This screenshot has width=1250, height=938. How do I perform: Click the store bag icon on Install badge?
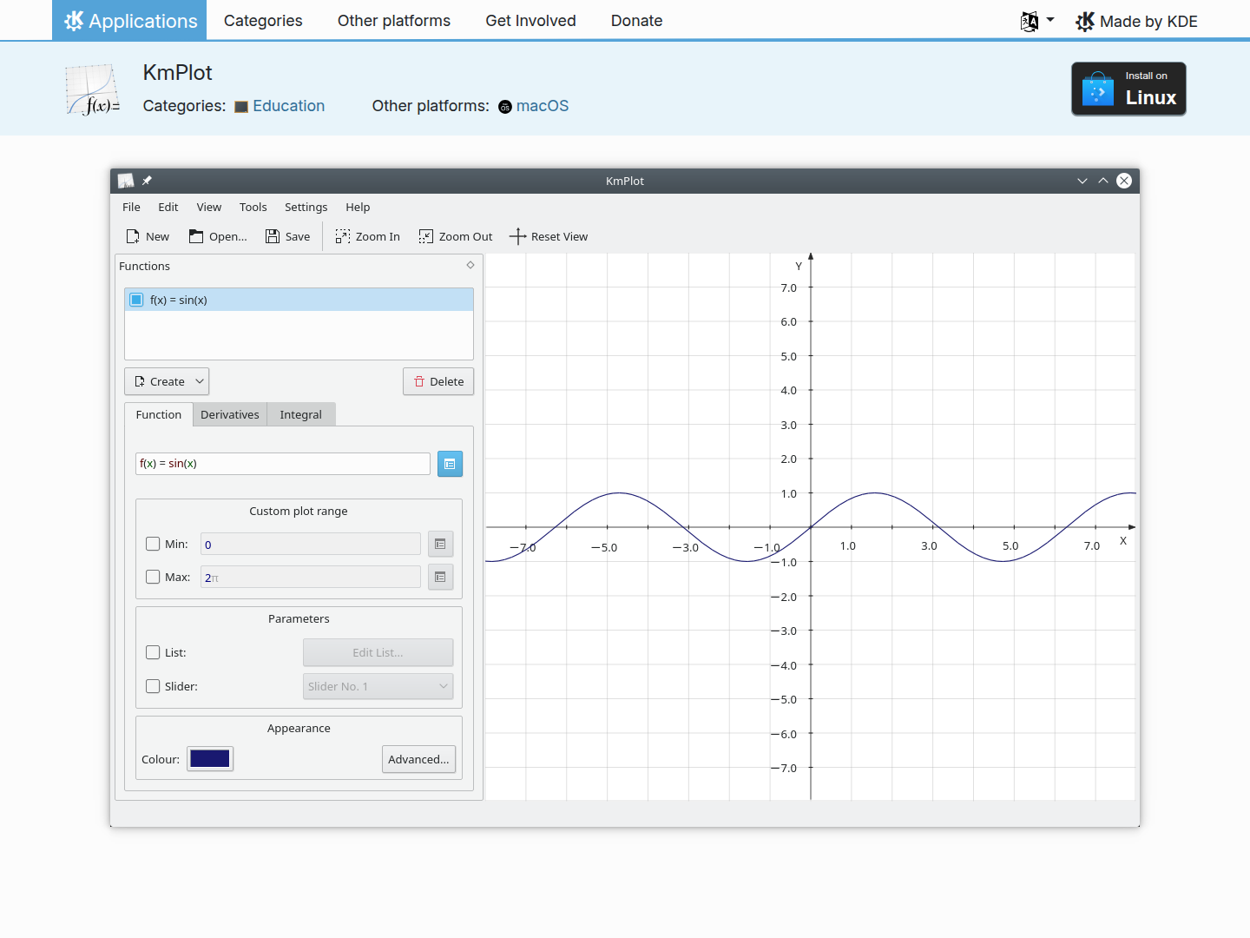pyautogui.click(x=1098, y=89)
